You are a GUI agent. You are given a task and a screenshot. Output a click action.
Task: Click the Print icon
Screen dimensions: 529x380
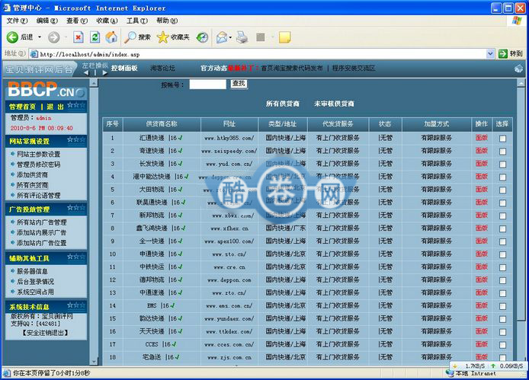tap(242, 37)
